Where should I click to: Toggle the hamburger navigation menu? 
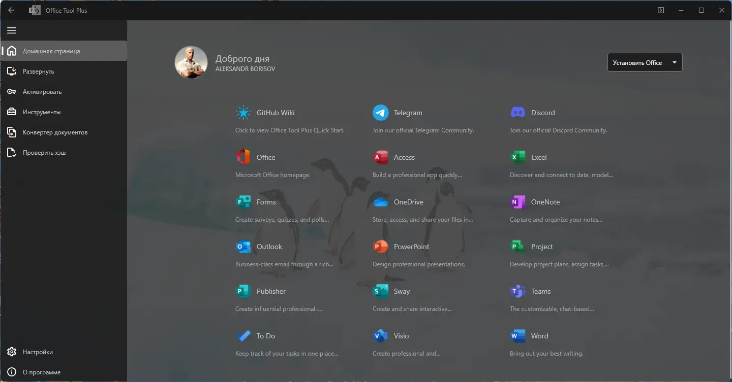coord(12,30)
